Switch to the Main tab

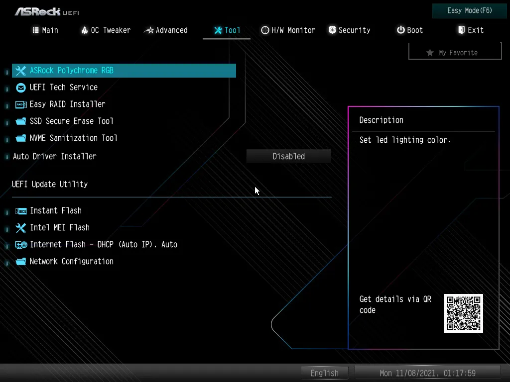pyautogui.click(x=45, y=30)
